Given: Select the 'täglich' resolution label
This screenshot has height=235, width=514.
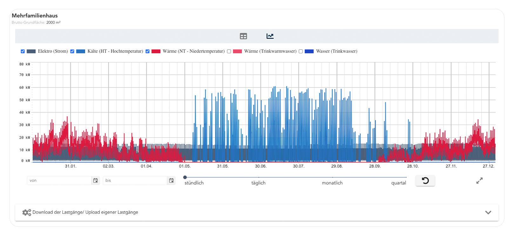Looking at the screenshot, I should pyautogui.click(x=258, y=183).
